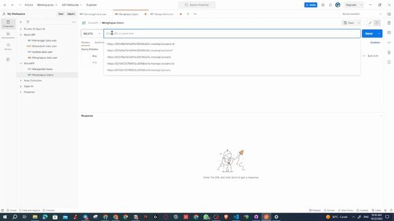Open the Environments sidebar panel

pyautogui.click(x=8, y=36)
